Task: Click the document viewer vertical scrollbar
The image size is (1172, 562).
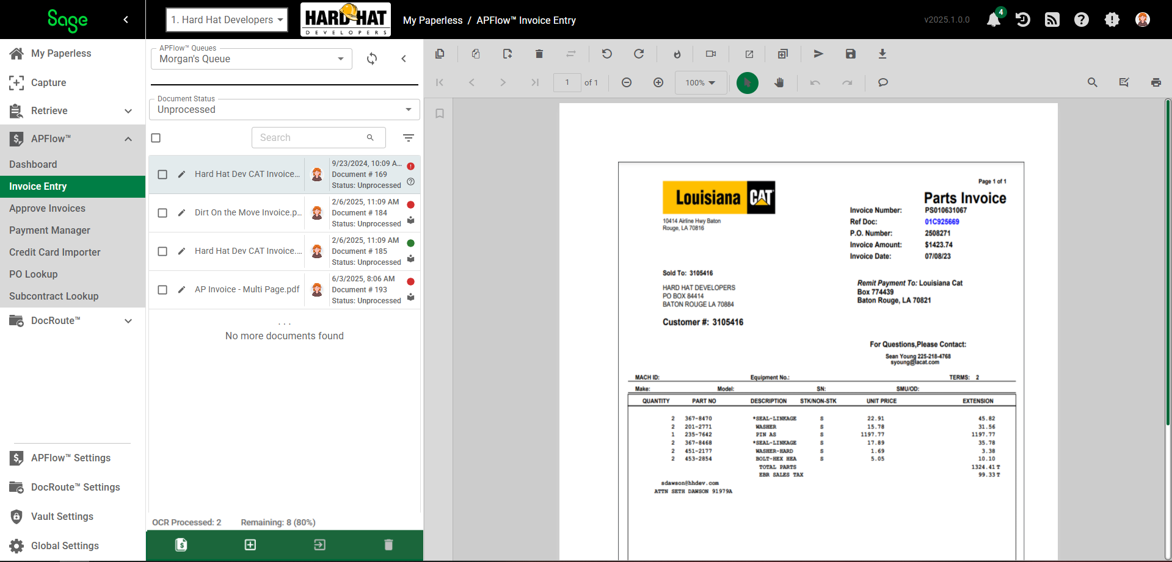Action: [1168, 262]
